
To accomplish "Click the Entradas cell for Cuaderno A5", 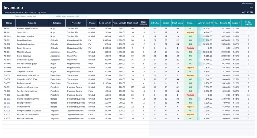I will tap(155, 87).
